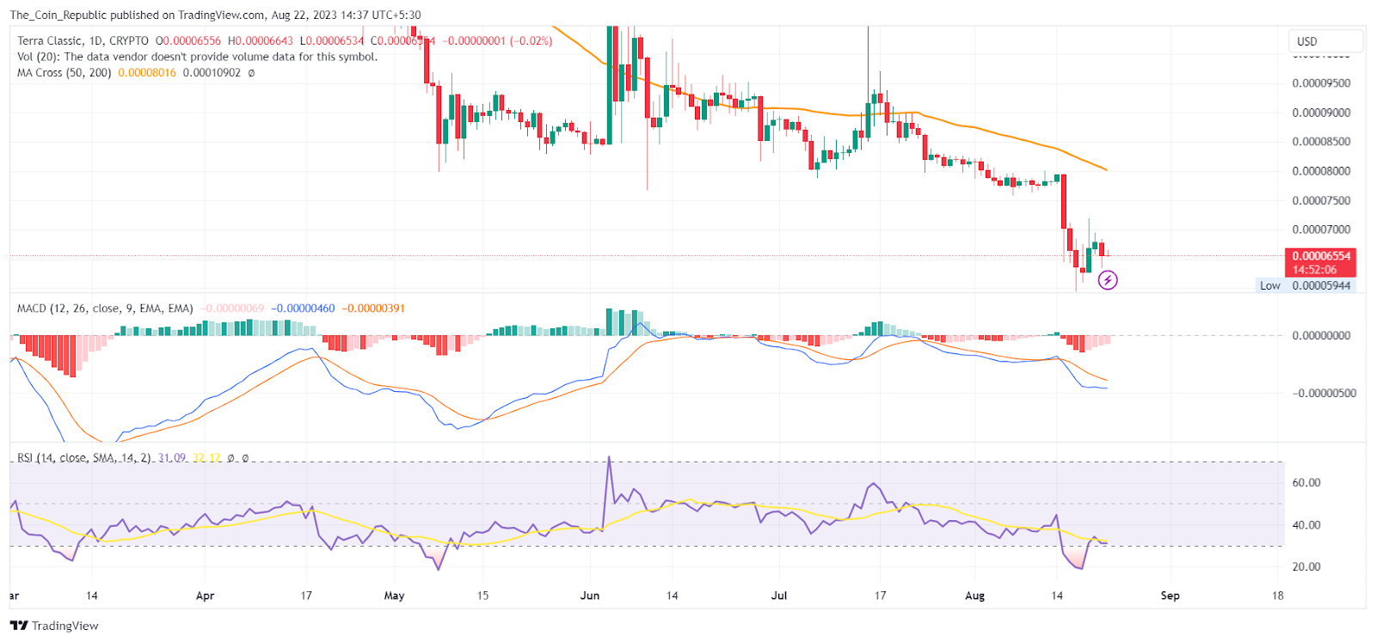Click the 0.00007000 price axis label
This screenshot has width=1376, height=642.
[x=1321, y=229]
